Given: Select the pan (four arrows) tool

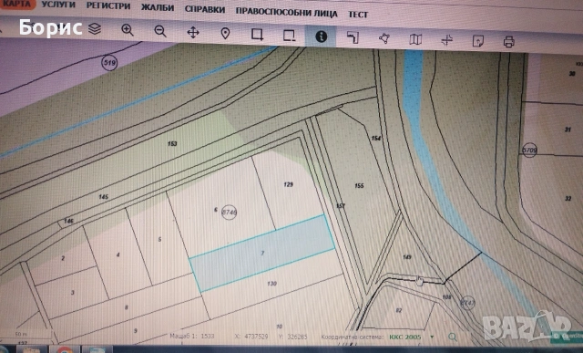Looking at the screenshot, I should 193,33.
